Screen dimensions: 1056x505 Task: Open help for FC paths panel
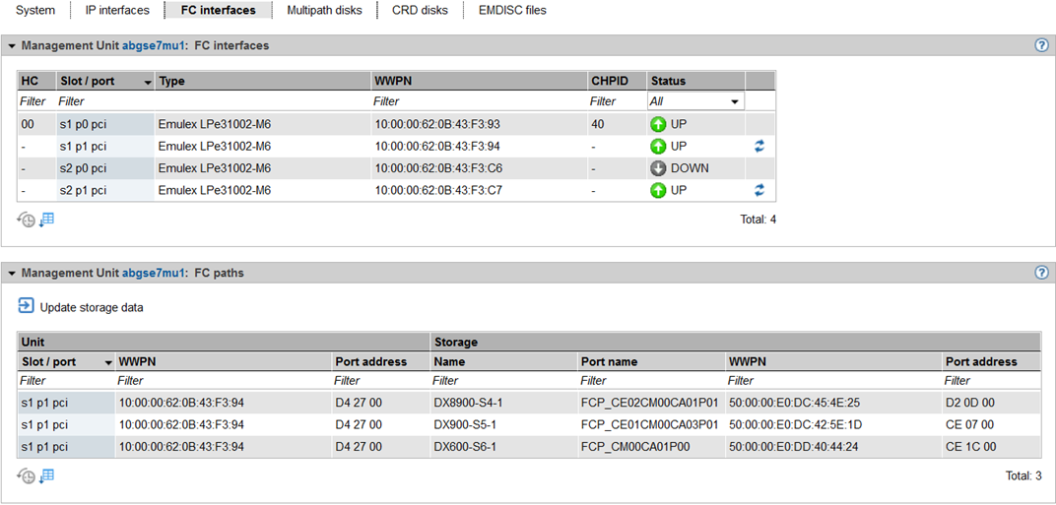coord(1041,273)
